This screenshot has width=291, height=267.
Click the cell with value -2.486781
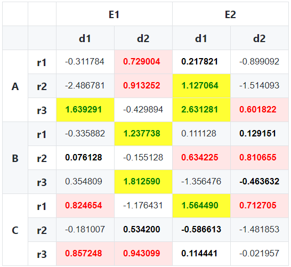pyautogui.click(x=85, y=86)
